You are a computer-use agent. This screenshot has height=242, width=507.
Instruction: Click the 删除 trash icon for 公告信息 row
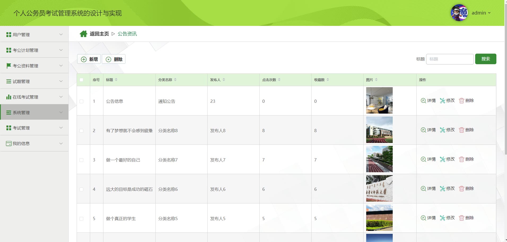click(x=462, y=101)
